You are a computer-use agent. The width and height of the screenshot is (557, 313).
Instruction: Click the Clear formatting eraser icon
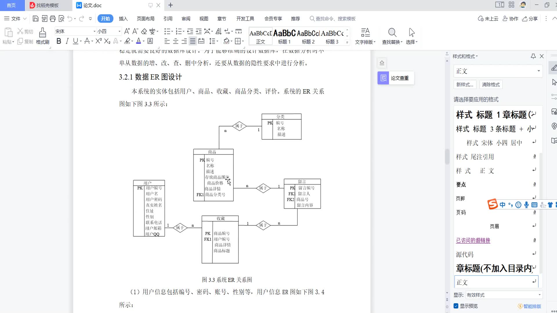(x=144, y=31)
